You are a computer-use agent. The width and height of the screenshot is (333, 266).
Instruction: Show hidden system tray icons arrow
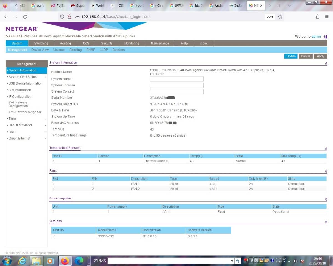(289, 261)
